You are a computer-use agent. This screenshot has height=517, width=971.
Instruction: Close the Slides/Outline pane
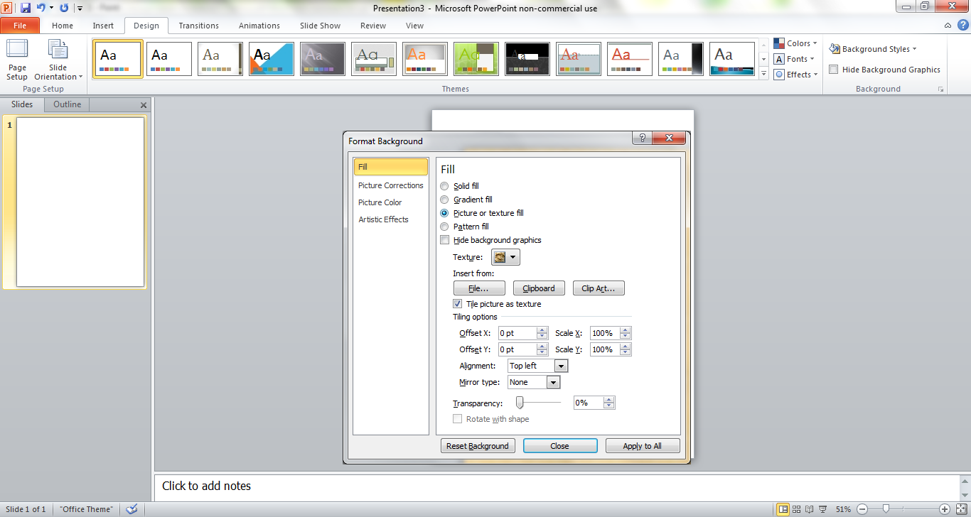(x=144, y=105)
